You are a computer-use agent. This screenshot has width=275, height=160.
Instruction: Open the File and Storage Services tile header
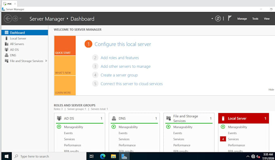point(189,118)
